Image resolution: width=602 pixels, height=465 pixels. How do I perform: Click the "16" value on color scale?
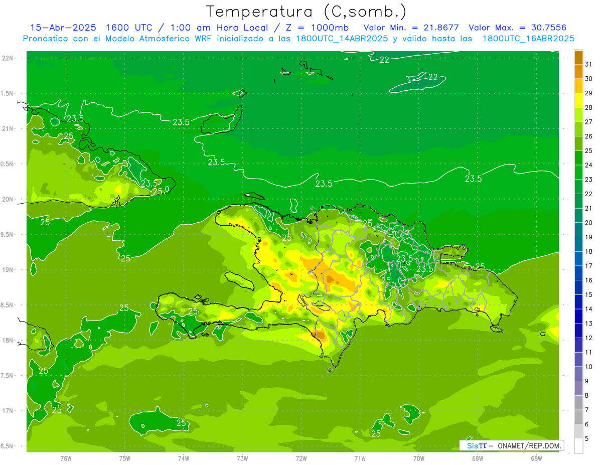tap(589, 280)
